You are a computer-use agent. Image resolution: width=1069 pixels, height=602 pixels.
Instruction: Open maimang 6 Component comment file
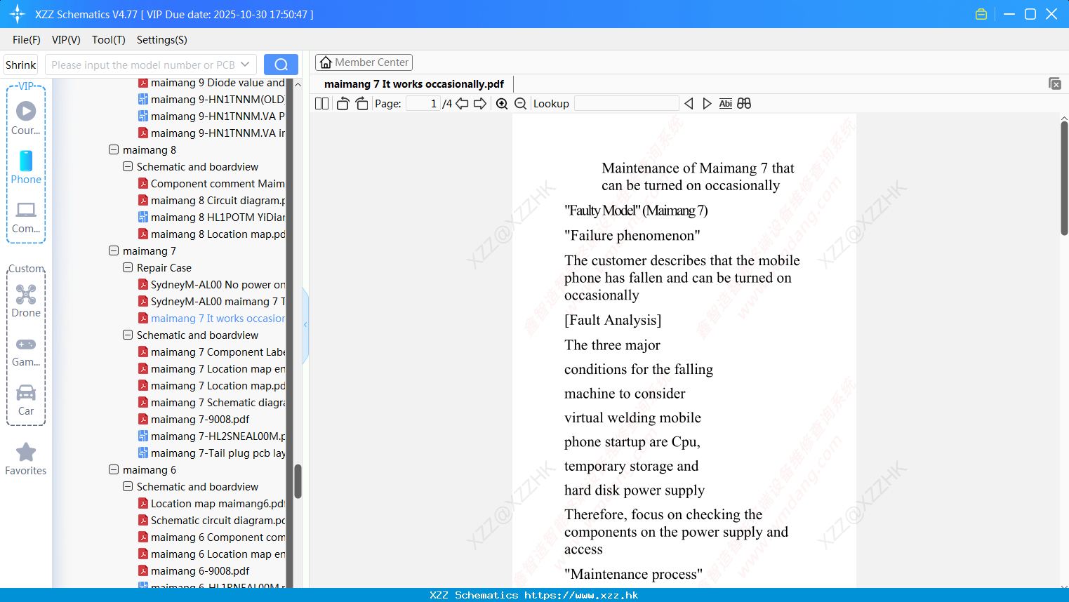coord(212,537)
